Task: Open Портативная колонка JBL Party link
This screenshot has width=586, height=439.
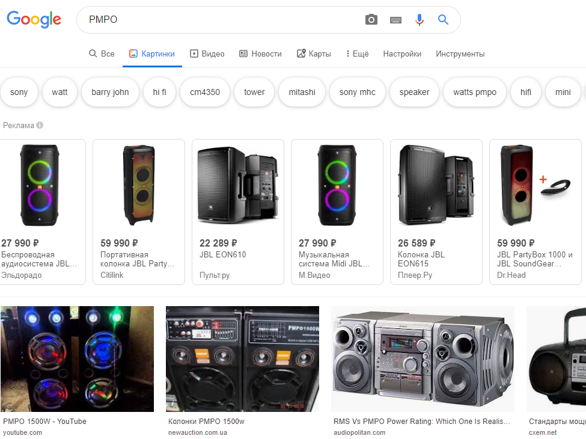Action: (x=138, y=259)
